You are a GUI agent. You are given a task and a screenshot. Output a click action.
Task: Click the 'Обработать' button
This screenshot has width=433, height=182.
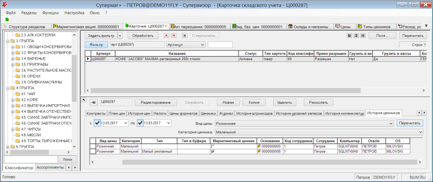tap(143, 36)
